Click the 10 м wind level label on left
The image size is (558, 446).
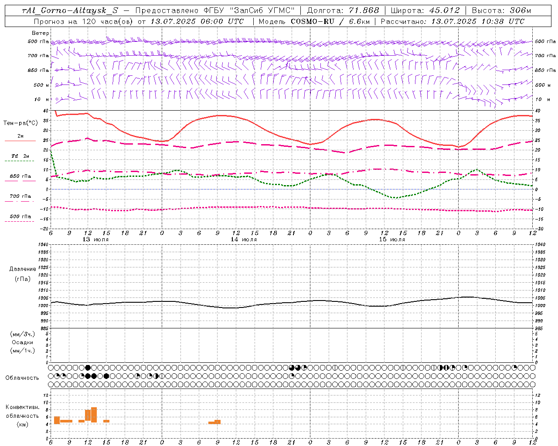[x=41, y=99]
